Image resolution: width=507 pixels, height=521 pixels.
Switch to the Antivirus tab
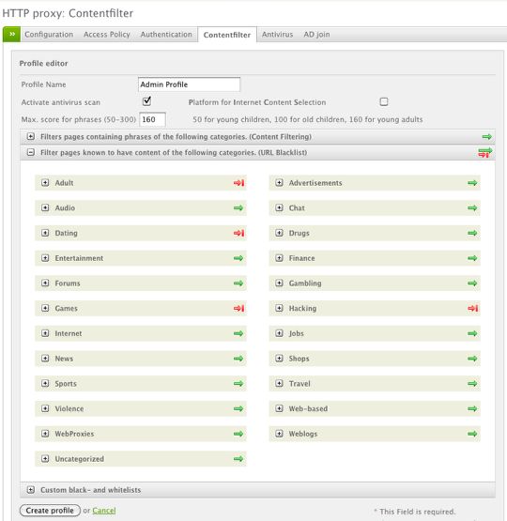click(x=277, y=35)
